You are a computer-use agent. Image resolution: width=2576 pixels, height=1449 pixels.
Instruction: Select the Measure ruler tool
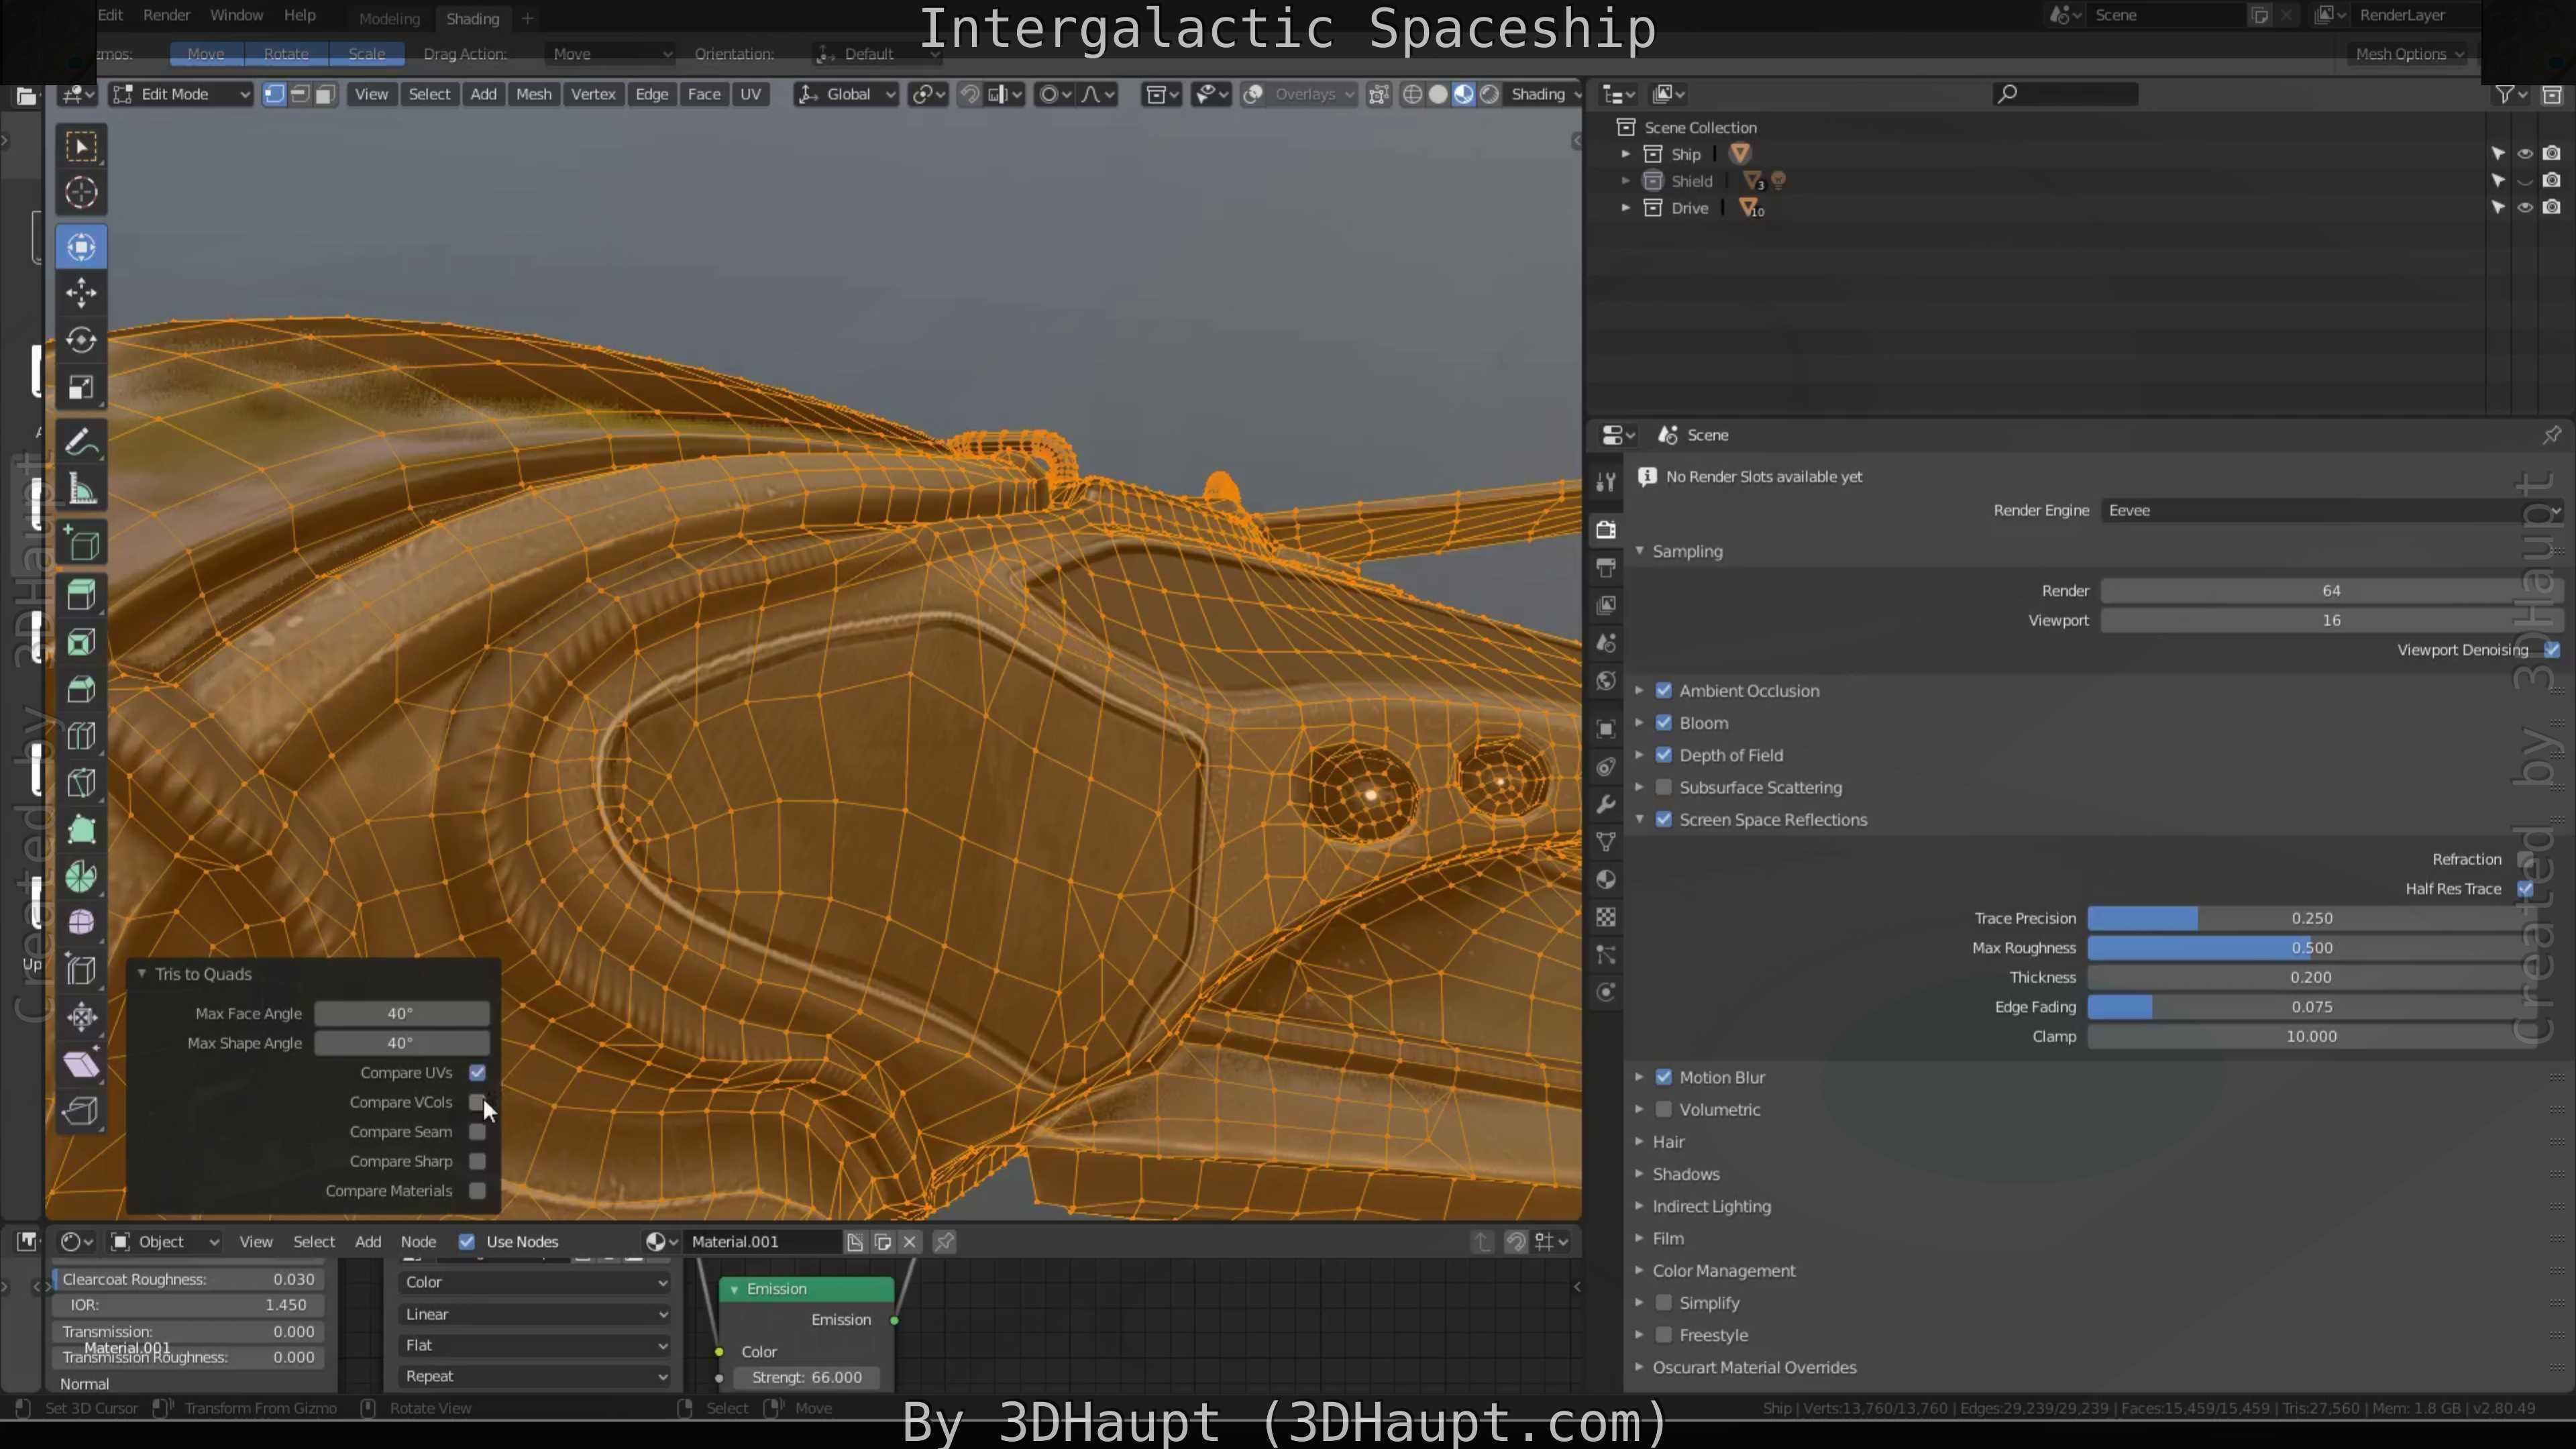pyautogui.click(x=81, y=490)
